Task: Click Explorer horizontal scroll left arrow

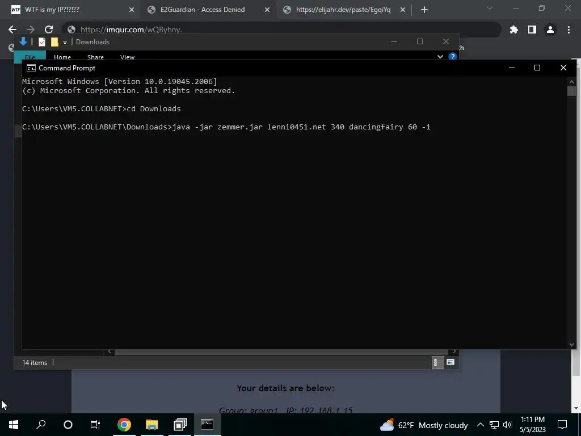Action: point(110,351)
